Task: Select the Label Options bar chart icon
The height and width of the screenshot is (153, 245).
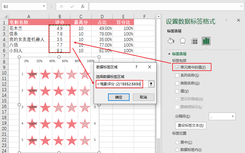Action: coord(206,41)
